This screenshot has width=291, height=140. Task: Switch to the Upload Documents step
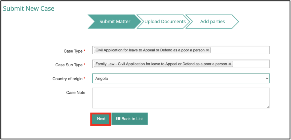coord(165,22)
